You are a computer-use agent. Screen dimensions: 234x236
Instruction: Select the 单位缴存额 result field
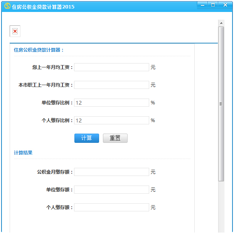(111, 190)
